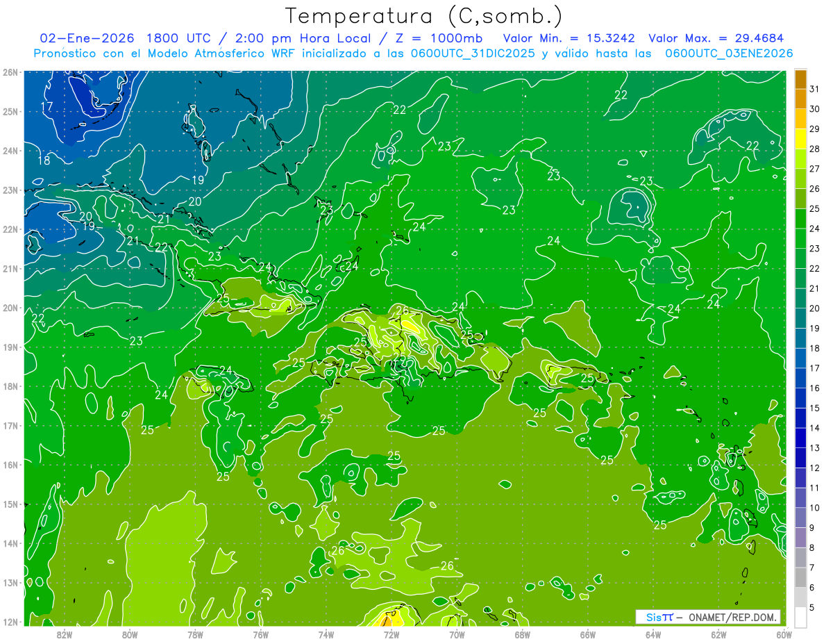Screen dimensions: 833x644
Task: Pick the yellow swatch between 28 and 29
Action: click(x=800, y=139)
